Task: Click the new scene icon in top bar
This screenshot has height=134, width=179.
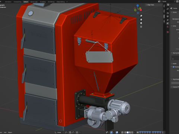Action: (178, 1)
